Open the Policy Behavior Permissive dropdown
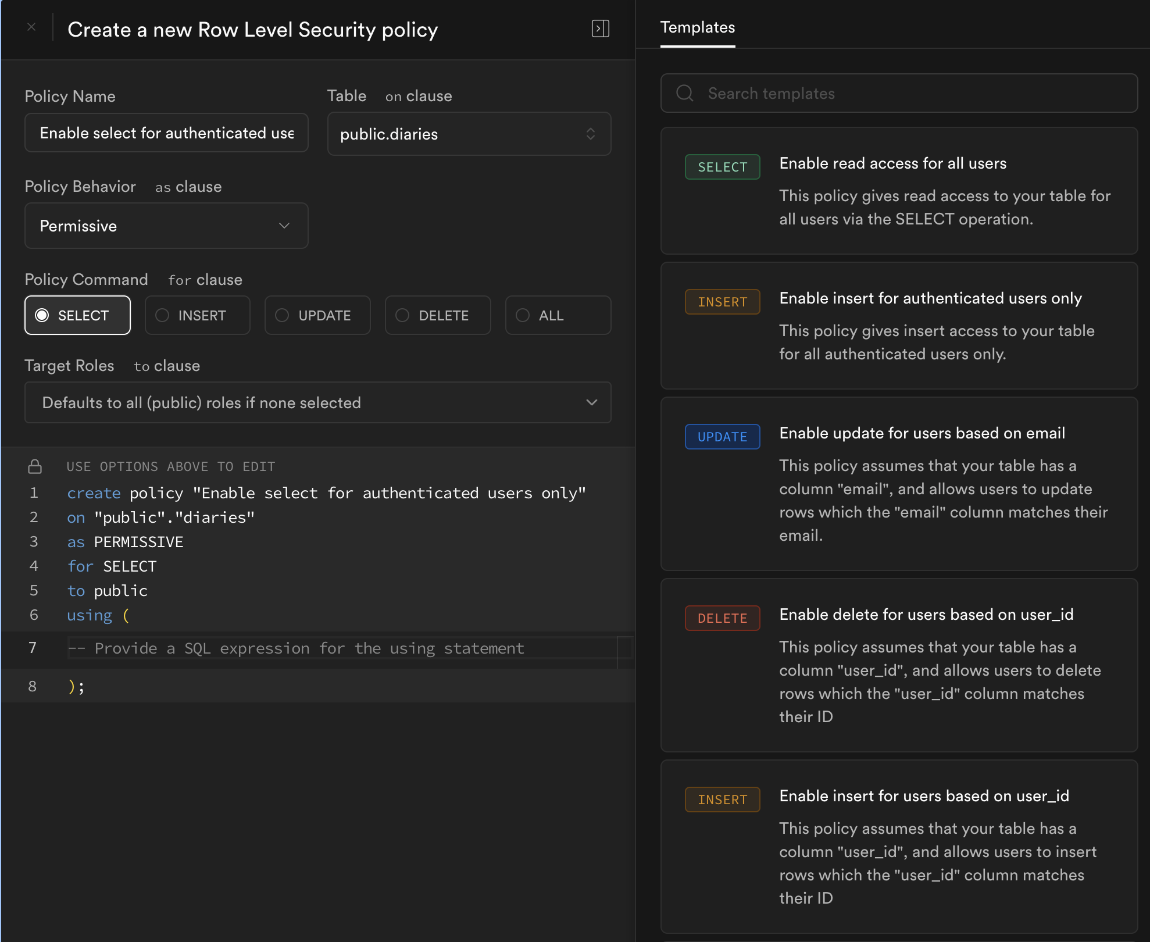This screenshot has width=1150, height=942. coord(166,226)
